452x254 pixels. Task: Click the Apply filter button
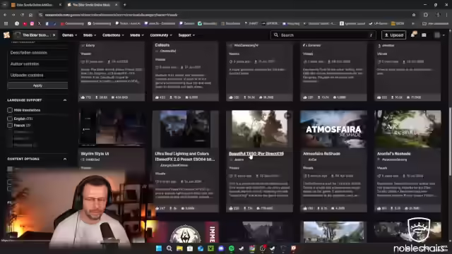click(x=37, y=85)
